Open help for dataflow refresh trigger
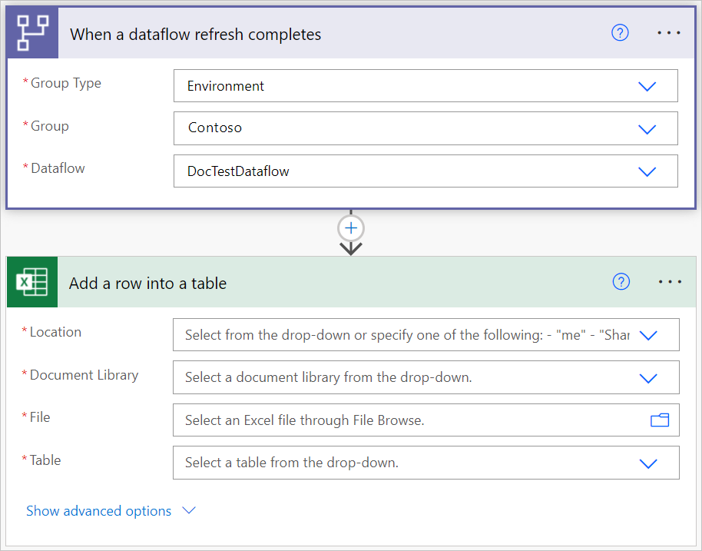This screenshot has height=551, width=702. click(x=620, y=33)
